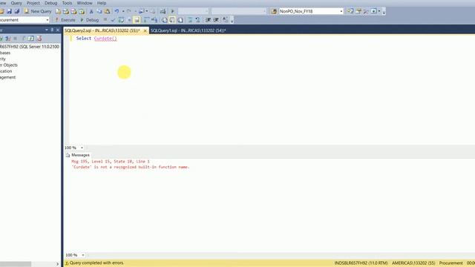
Task: Uncomment the selected lines
Action: click(197, 20)
